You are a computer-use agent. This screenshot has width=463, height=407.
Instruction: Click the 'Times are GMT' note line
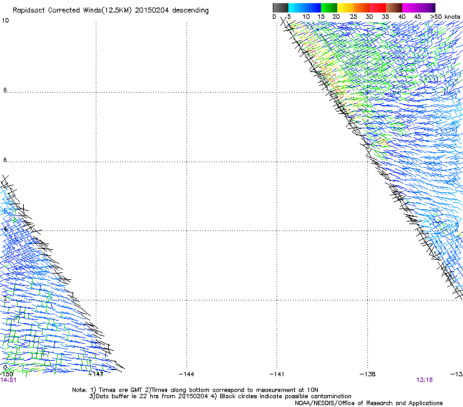[x=195, y=390]
